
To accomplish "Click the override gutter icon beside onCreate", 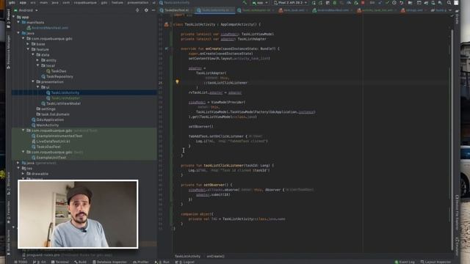I will 167,48.
